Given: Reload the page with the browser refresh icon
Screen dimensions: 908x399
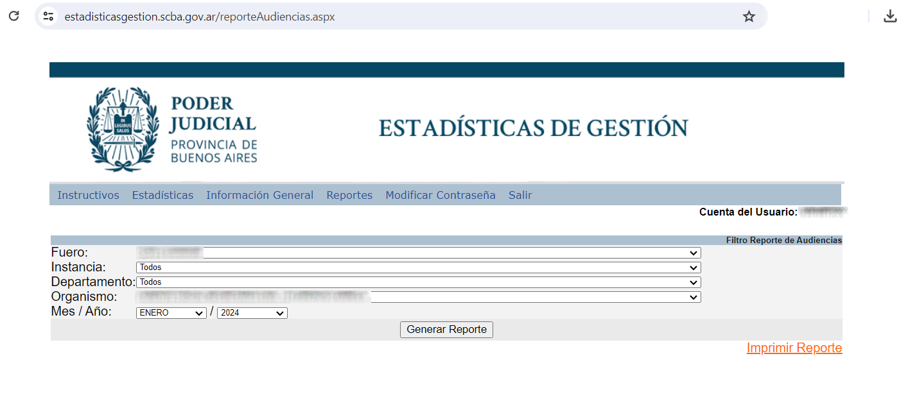Looking at the screenshot, I should coord(13,16).
